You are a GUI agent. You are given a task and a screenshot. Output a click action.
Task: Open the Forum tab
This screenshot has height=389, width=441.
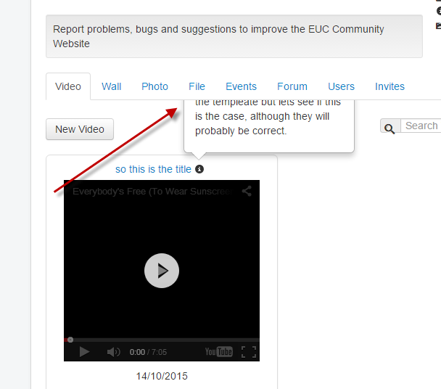292,86
